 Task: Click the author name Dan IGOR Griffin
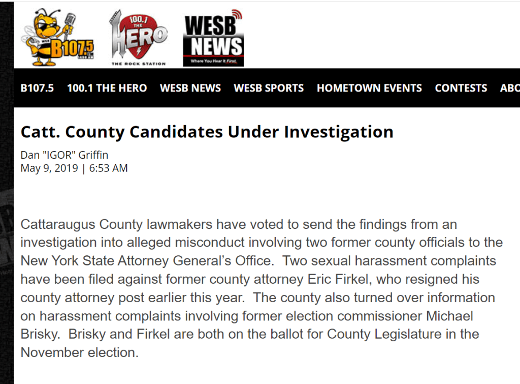point(64,155)
